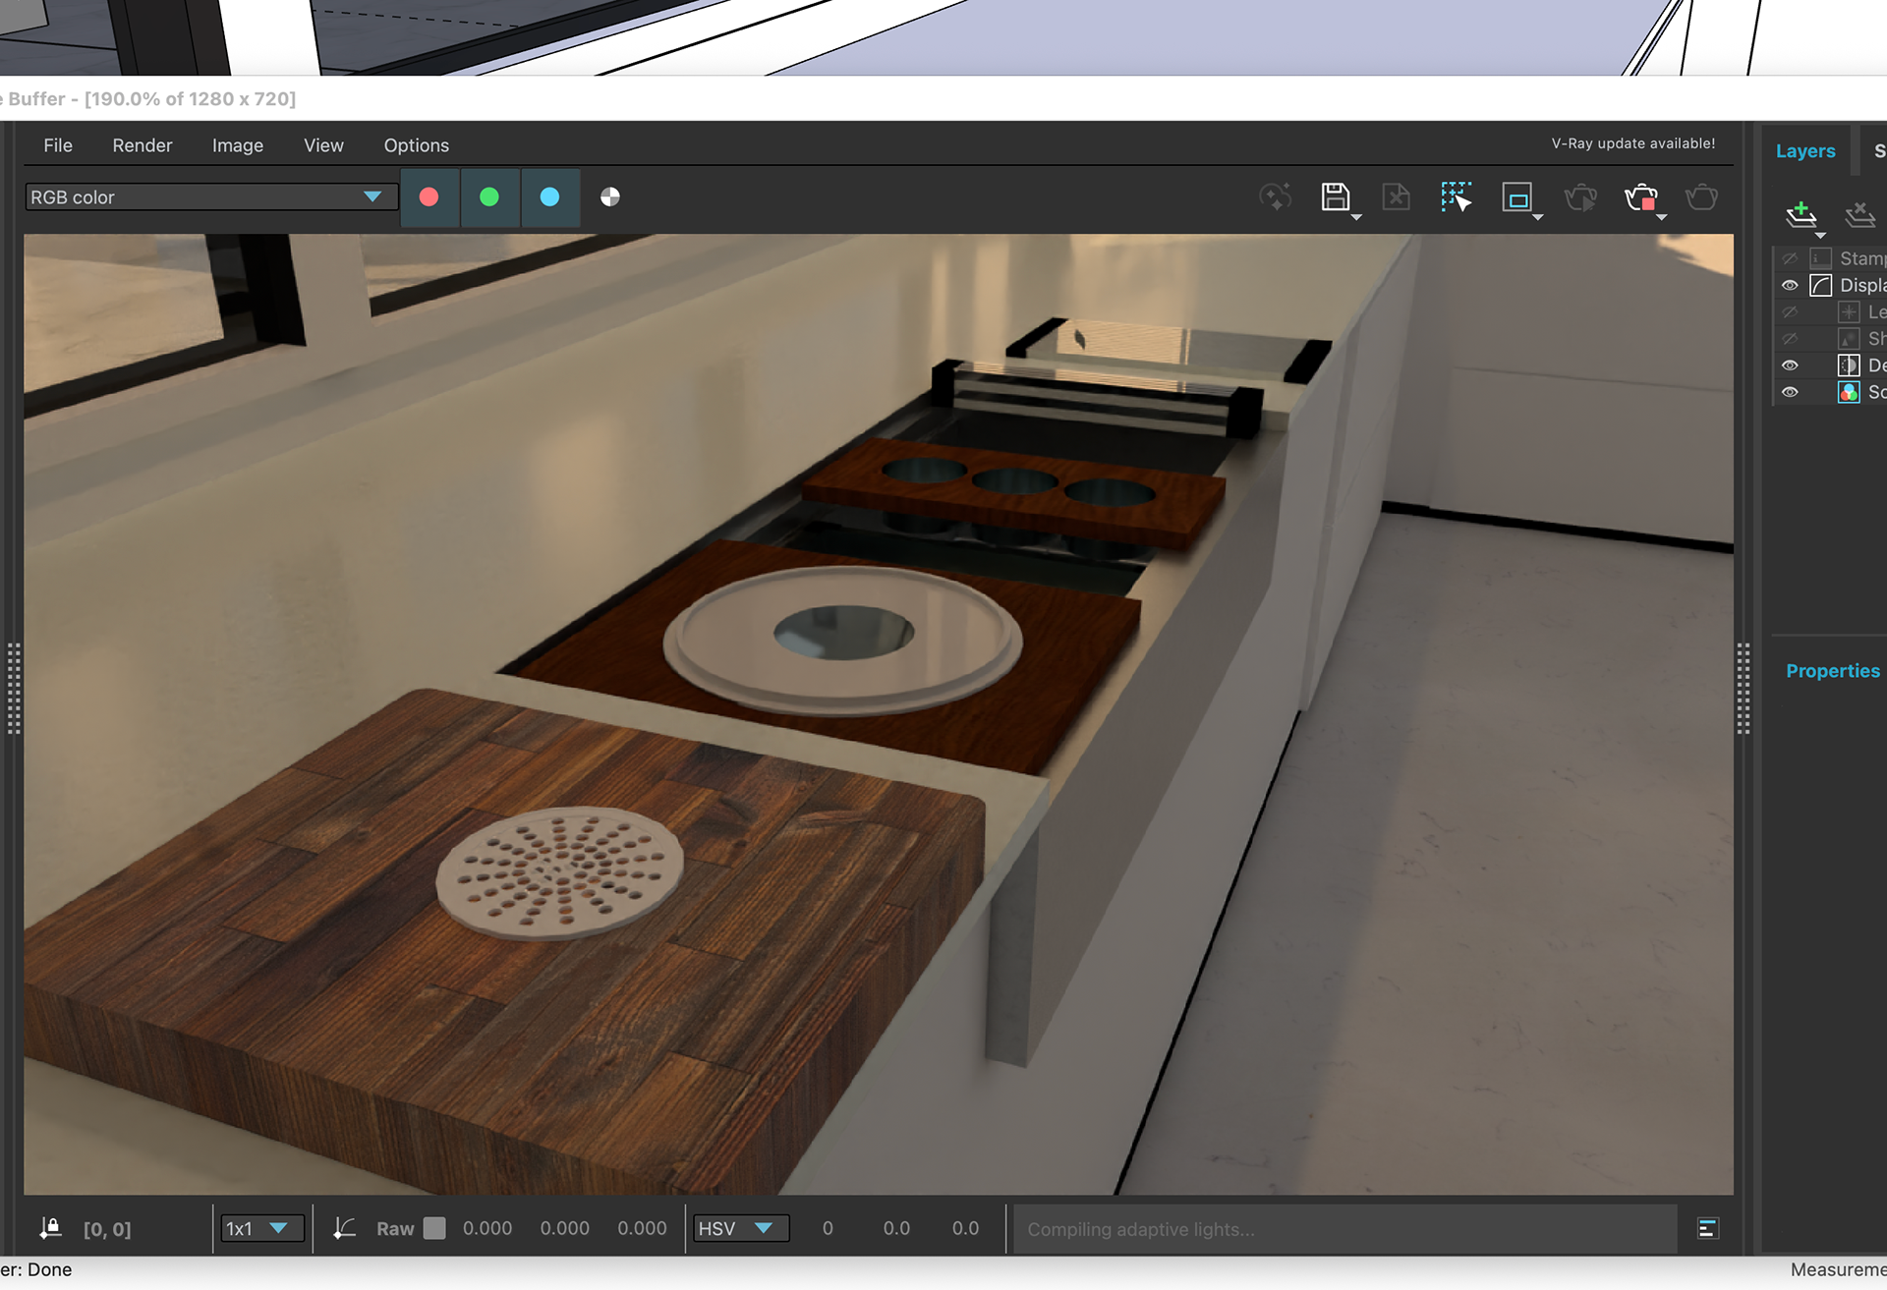The width and height of the screenshot is (1887, 1290).
Task: Click the Raw color swatch
Action: [x=434, y=1229]
